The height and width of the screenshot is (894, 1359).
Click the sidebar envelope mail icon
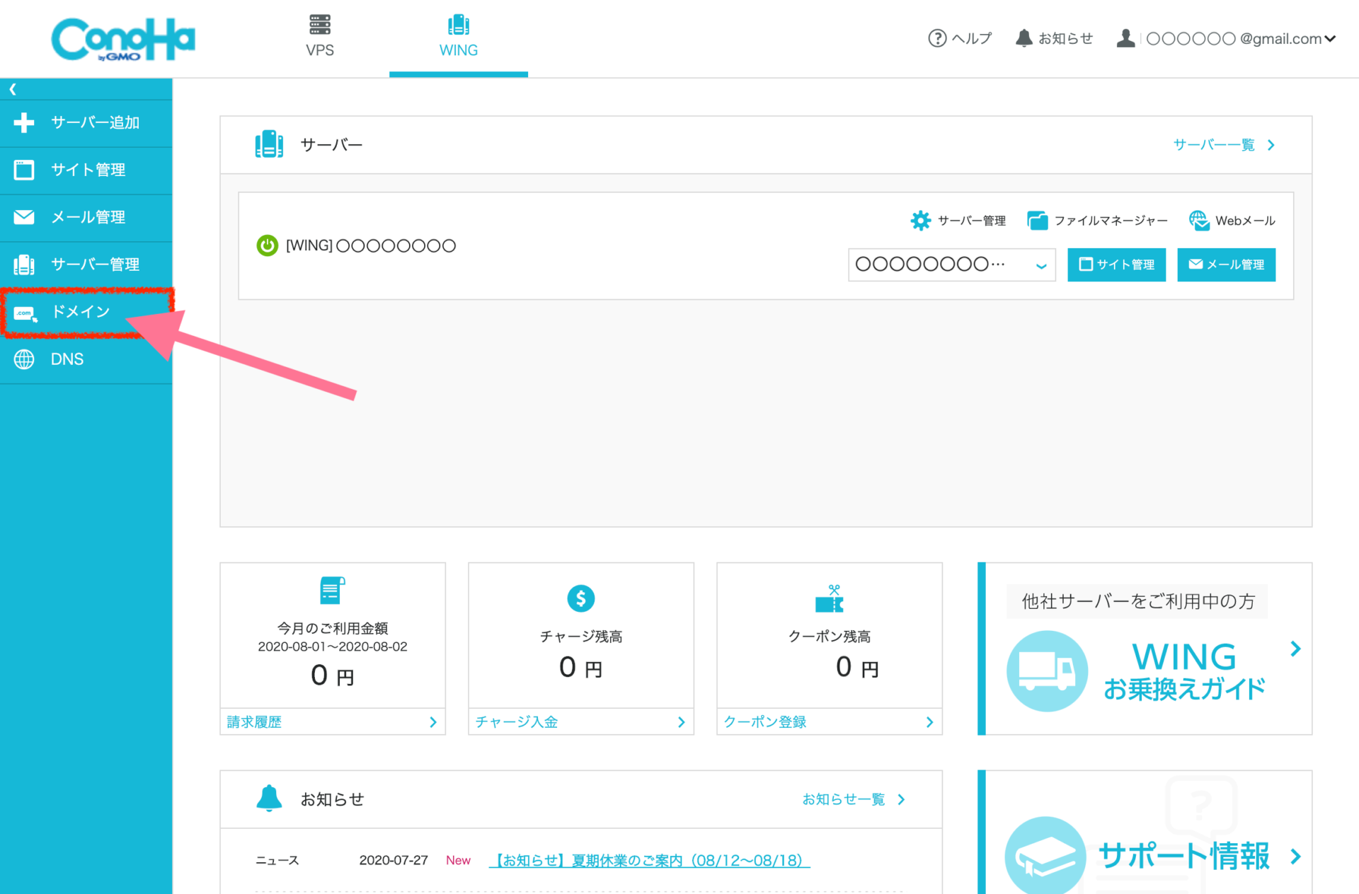click(x=24, y=217)
